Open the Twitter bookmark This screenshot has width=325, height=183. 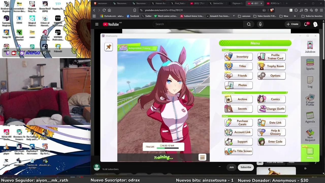pyautogui.click(x=147, y=16)
